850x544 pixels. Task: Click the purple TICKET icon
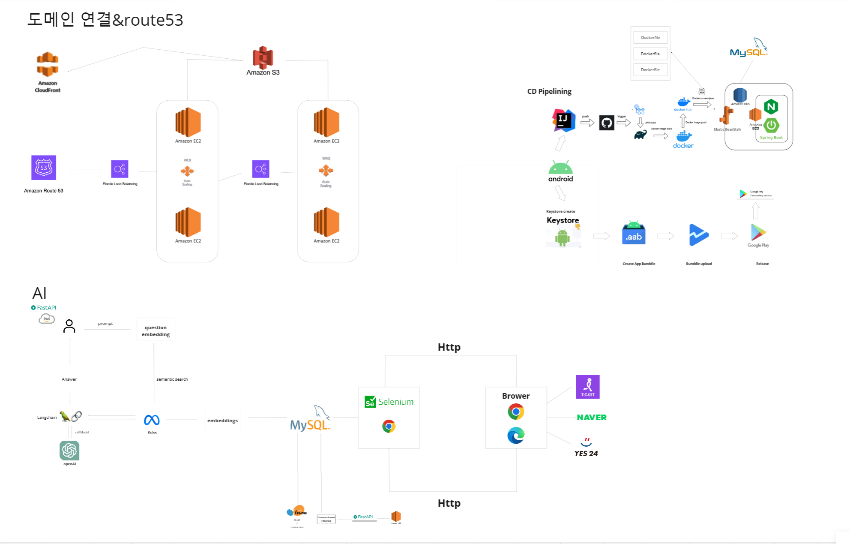588,387
